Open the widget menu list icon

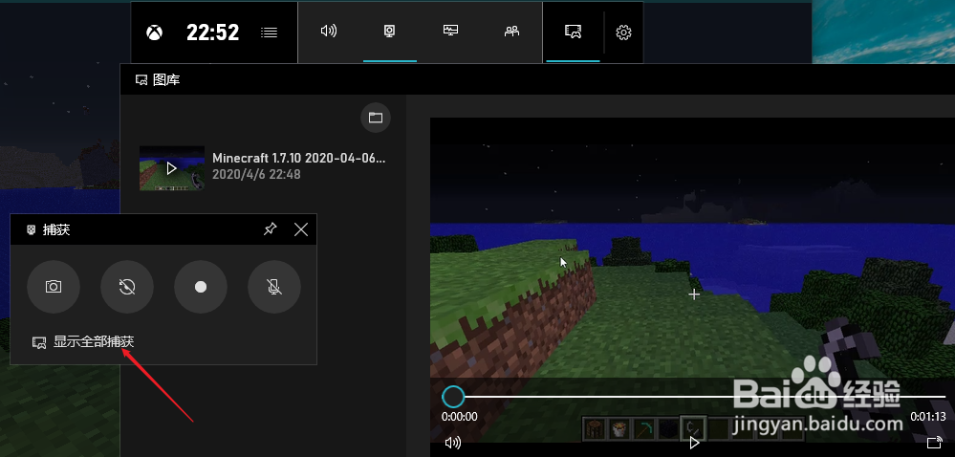point(269,33)
